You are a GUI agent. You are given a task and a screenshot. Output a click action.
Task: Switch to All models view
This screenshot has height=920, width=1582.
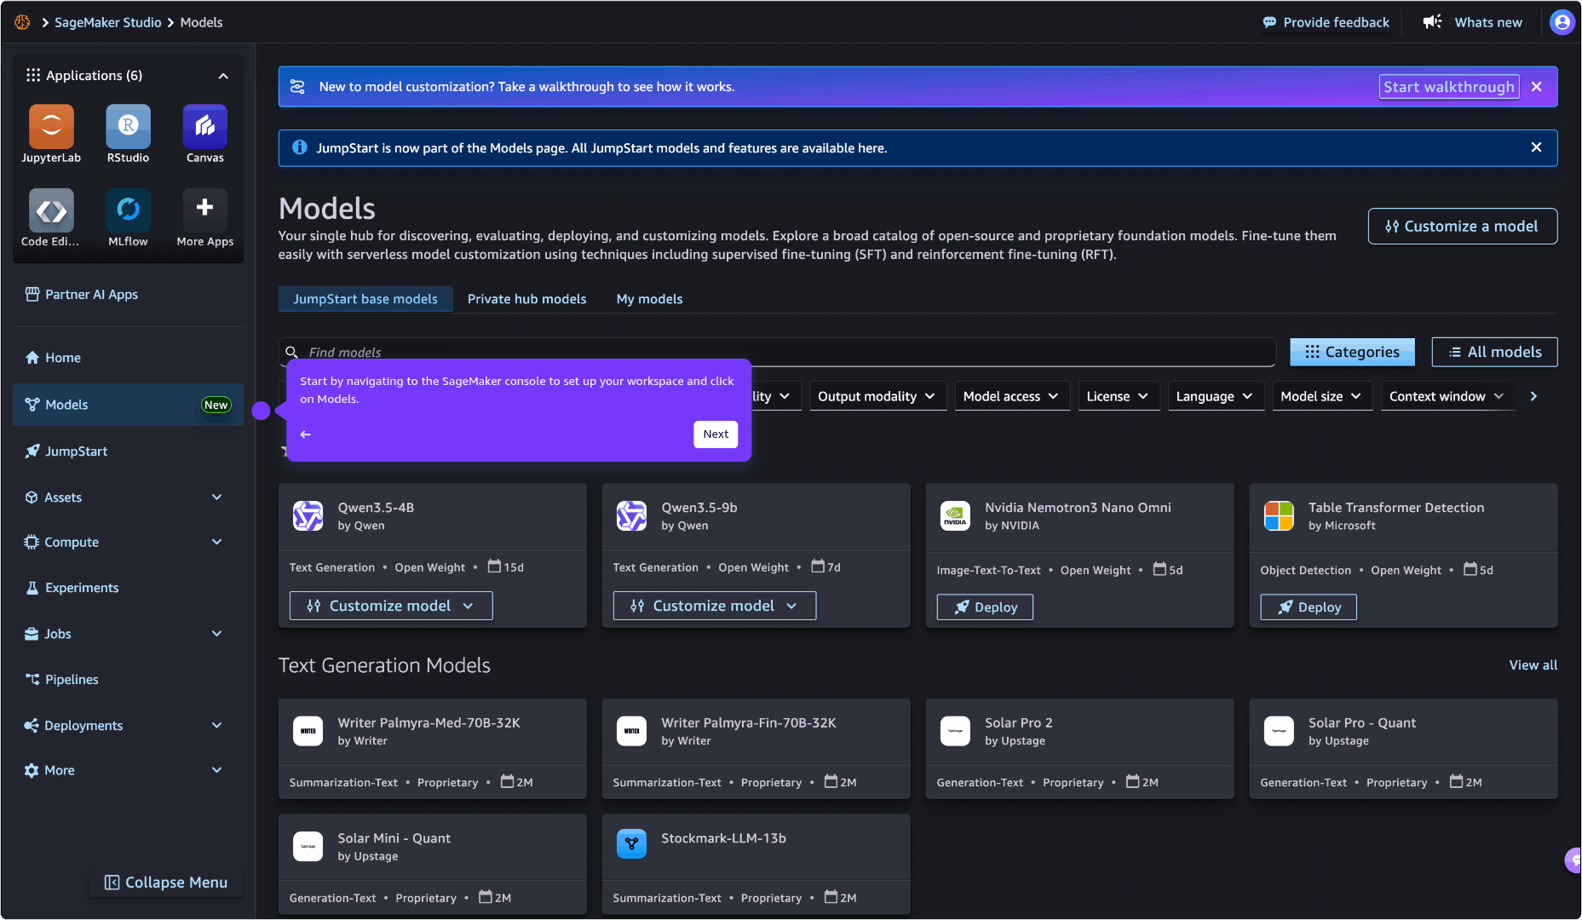[1495, 352]
